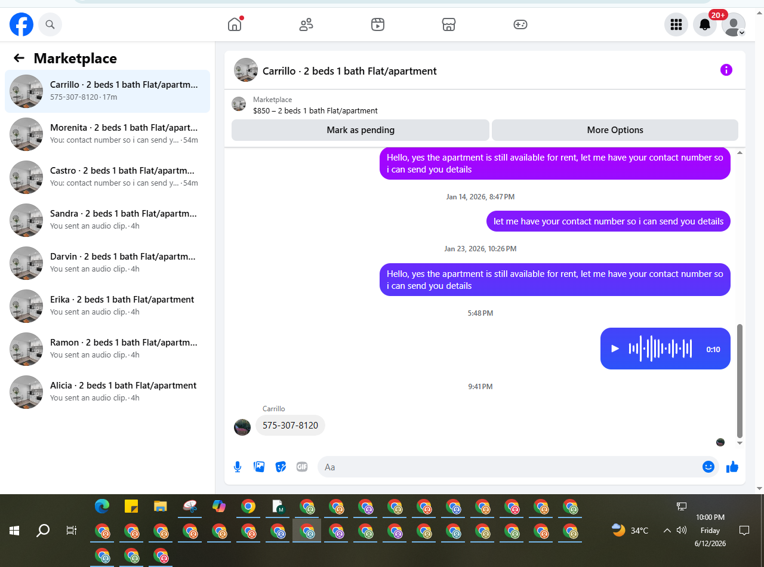Open Copilot from the taskbar
764x567 pixels.
point(219,506)
